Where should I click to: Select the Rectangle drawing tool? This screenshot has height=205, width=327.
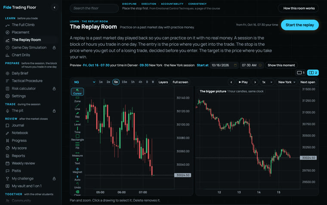point(77,138)
